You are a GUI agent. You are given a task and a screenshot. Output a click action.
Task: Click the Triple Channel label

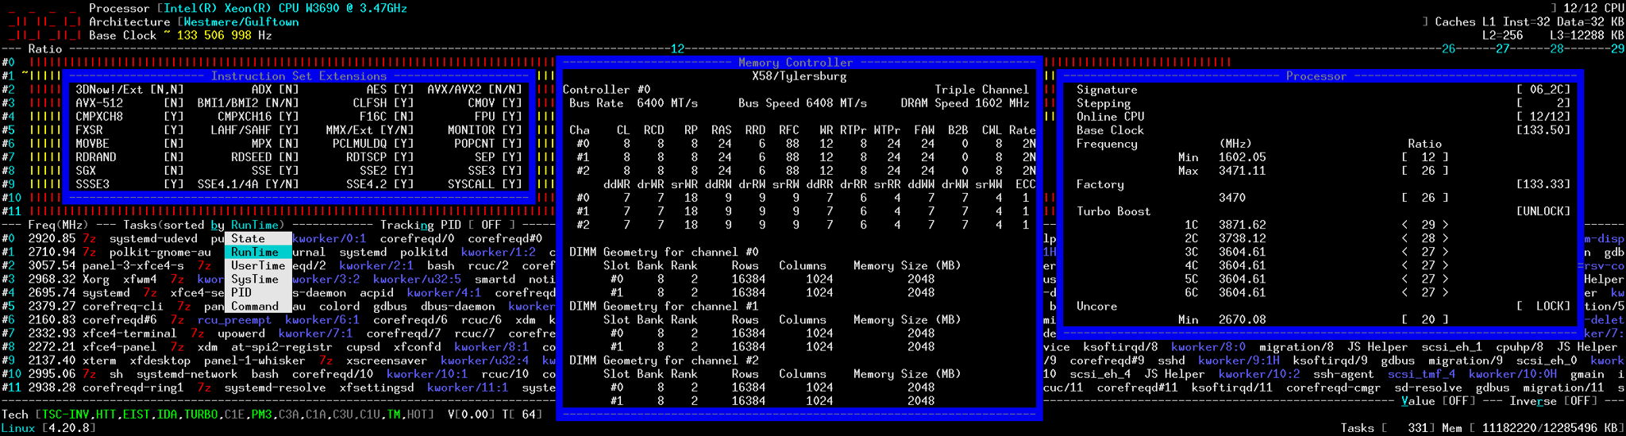tap(981, 90)
